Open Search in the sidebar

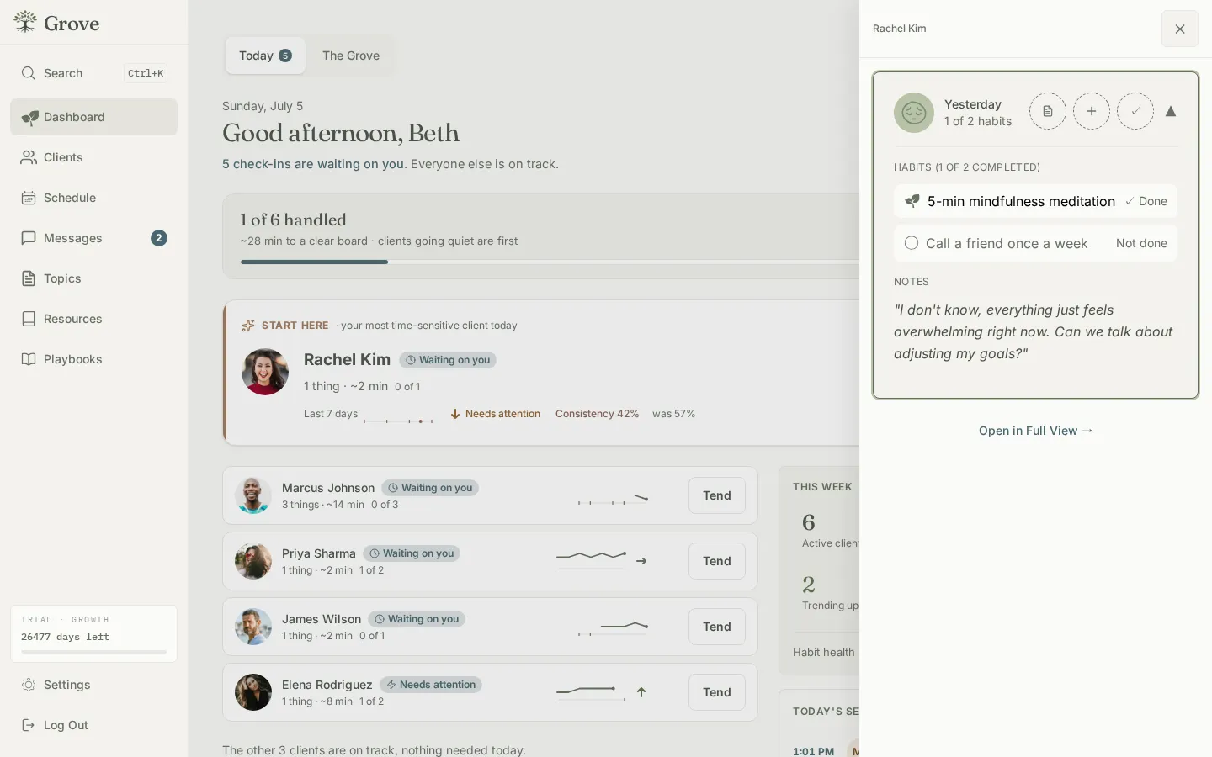pos(93,73)
